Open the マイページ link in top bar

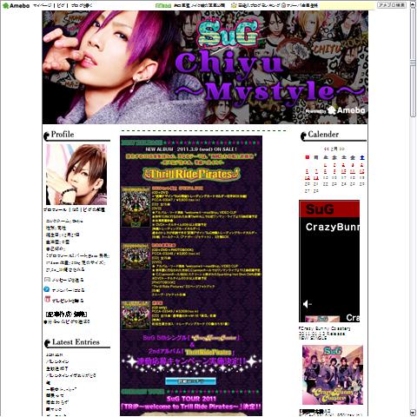pos(43,5)
